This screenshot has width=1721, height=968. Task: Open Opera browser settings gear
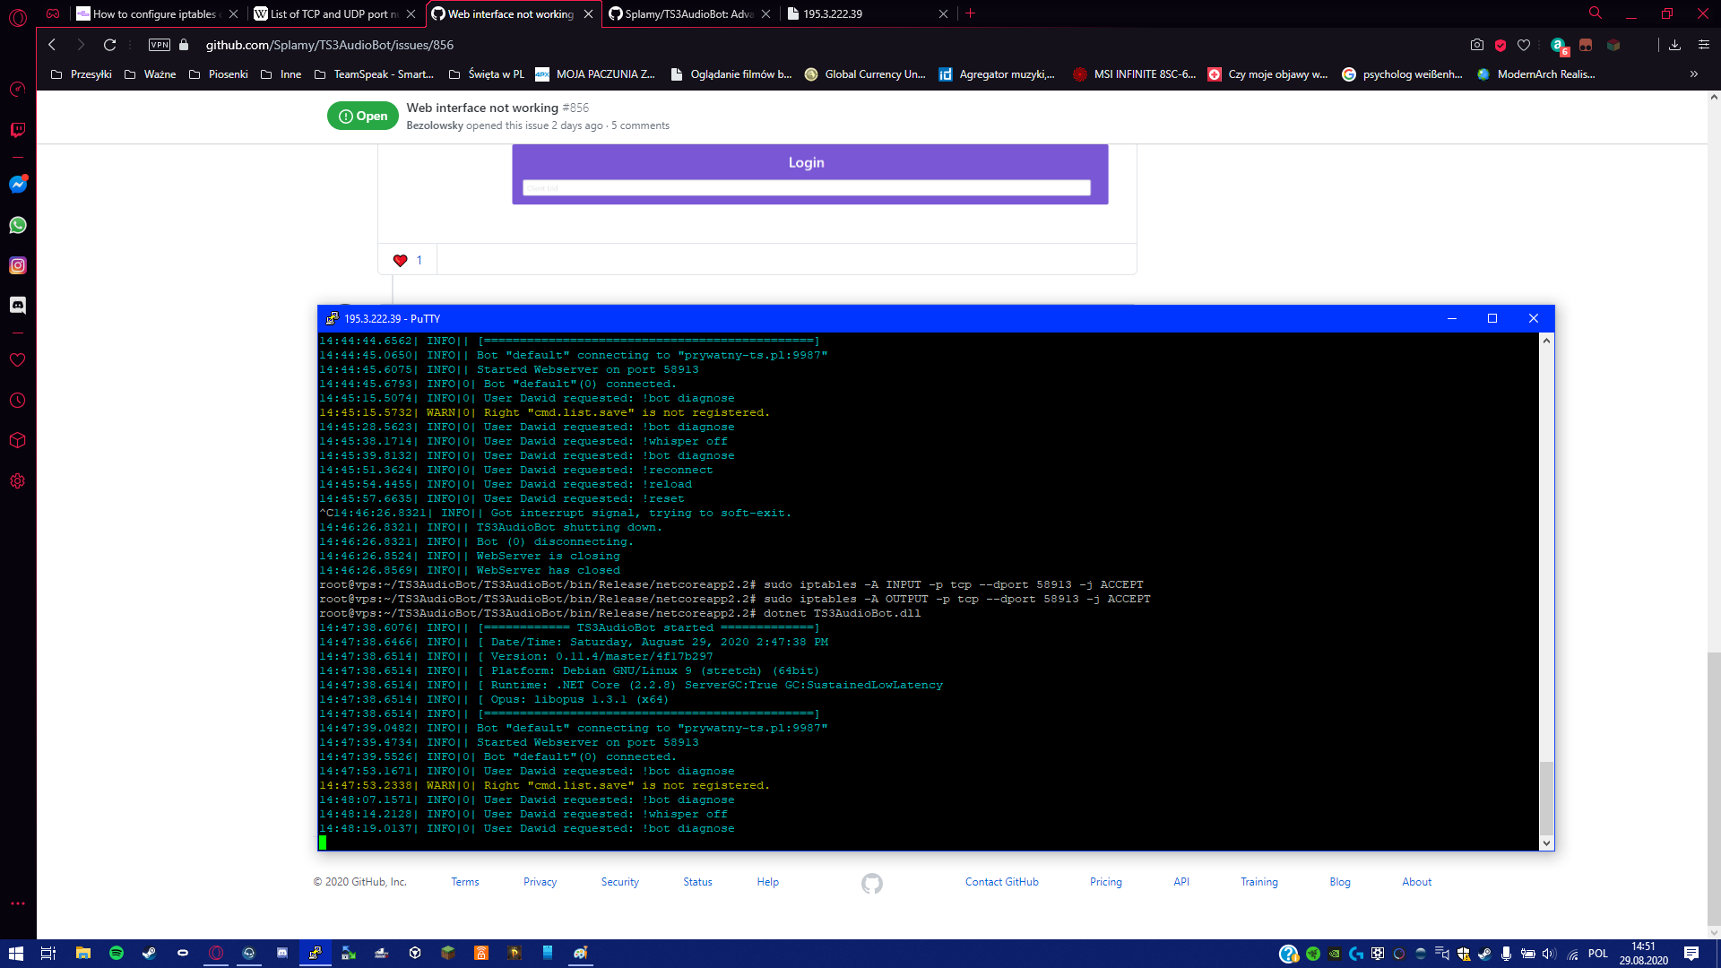(18, 481)
